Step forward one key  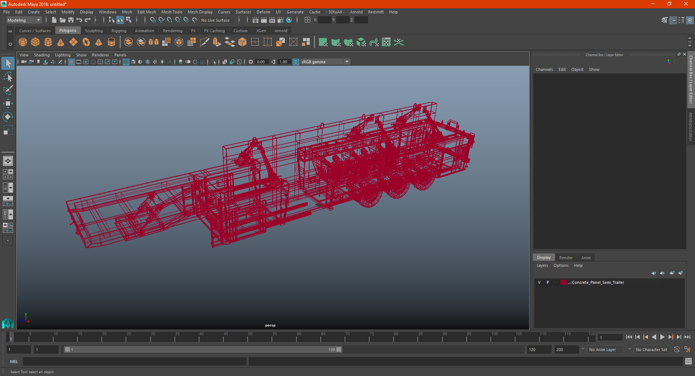tap(671, 337)
